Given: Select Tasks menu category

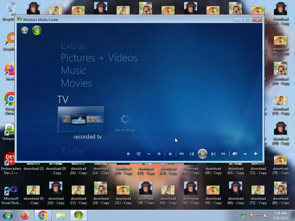Looking at the screenshot, I should pos(72,151).
